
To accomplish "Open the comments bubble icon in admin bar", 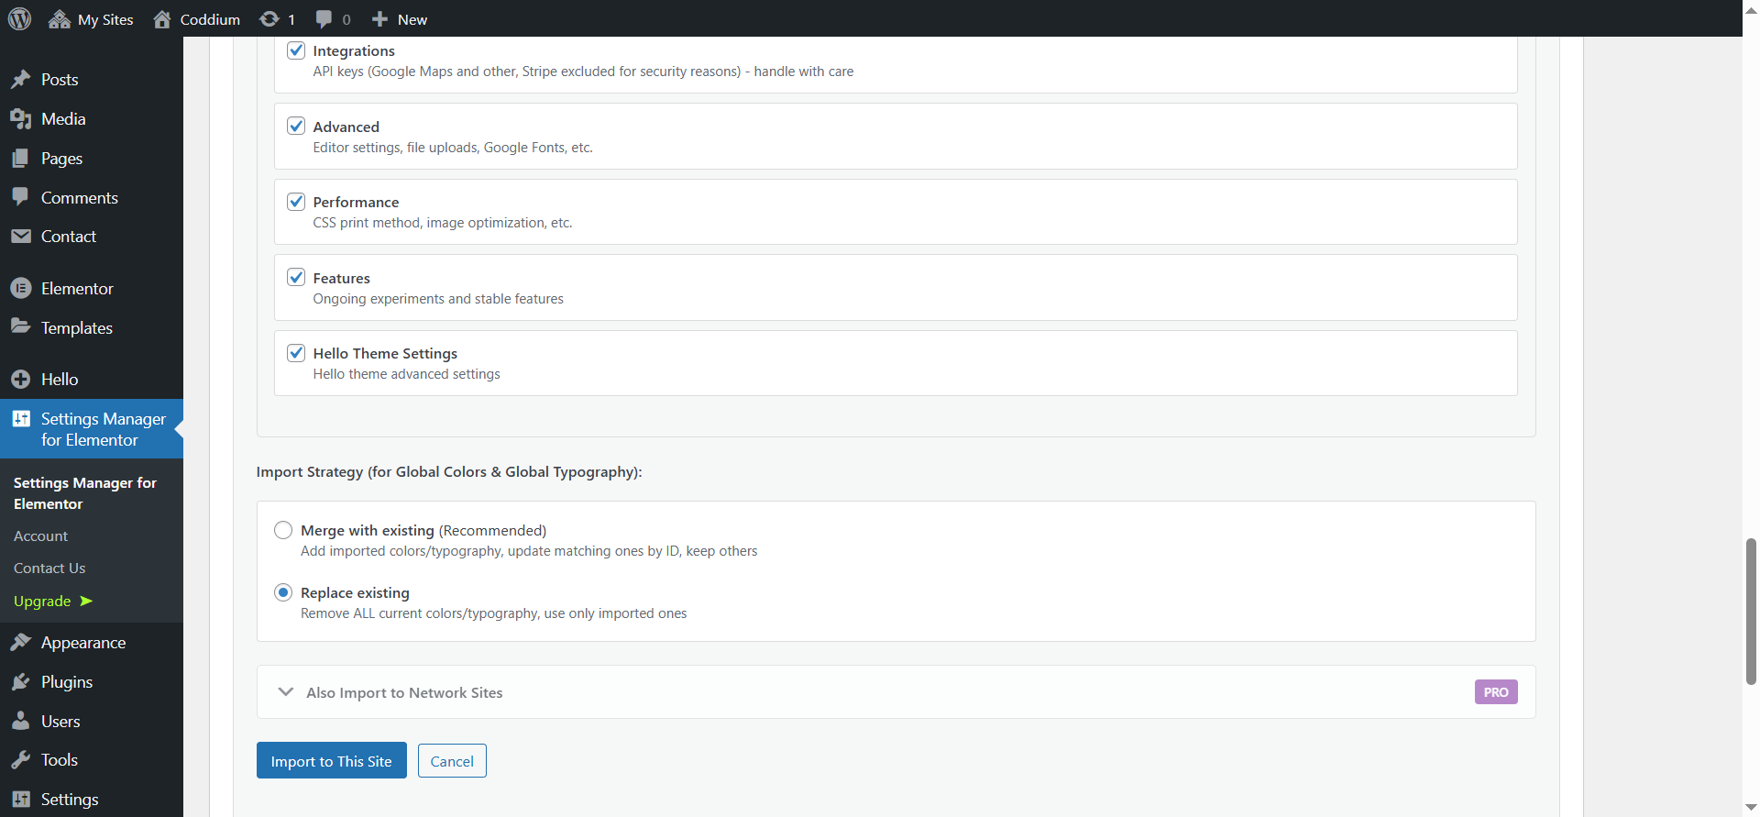I will pyautogui.click(x=324, y=19).
